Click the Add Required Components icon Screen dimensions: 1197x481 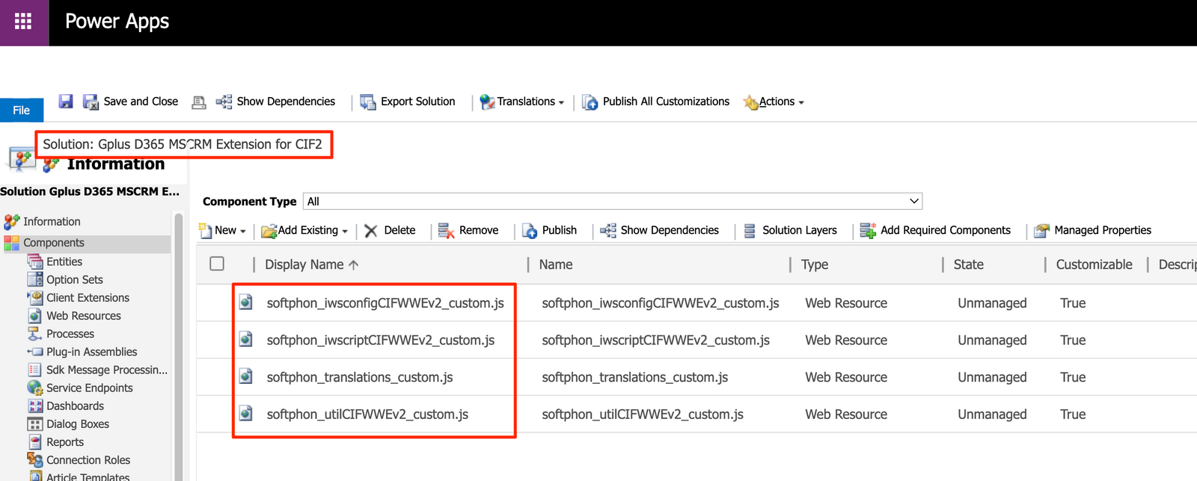tap(868, 231)
